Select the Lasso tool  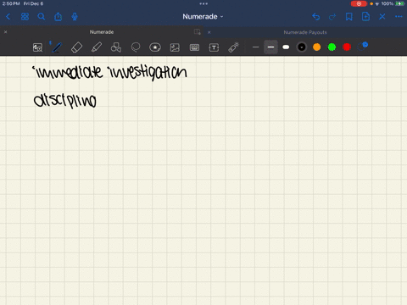tap(136, 47)
